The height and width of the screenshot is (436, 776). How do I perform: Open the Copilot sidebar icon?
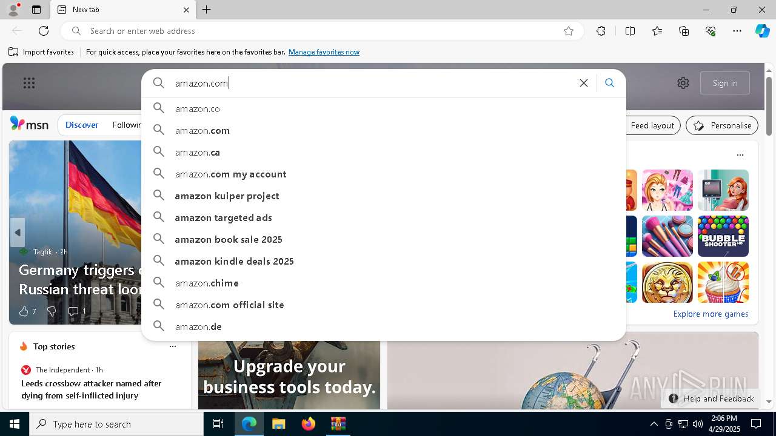tap(762, 31)
